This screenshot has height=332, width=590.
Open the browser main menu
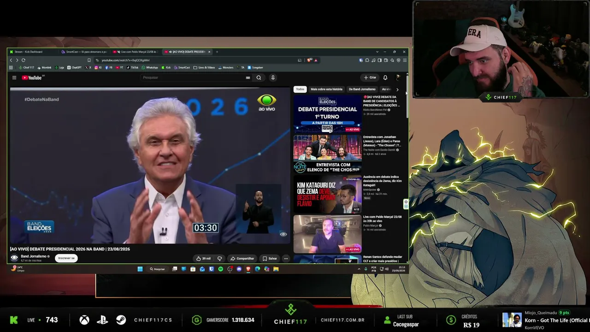click(x=405, y=60)
